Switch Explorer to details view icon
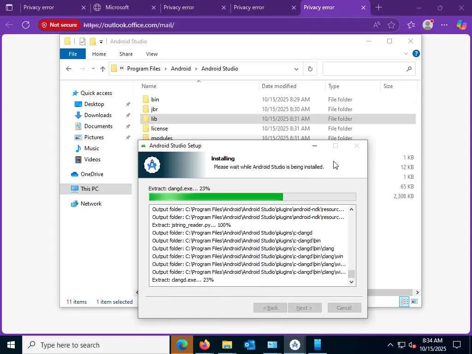Image resolution: width=472 pixels, height=354 pixels. tap(404, 301)
